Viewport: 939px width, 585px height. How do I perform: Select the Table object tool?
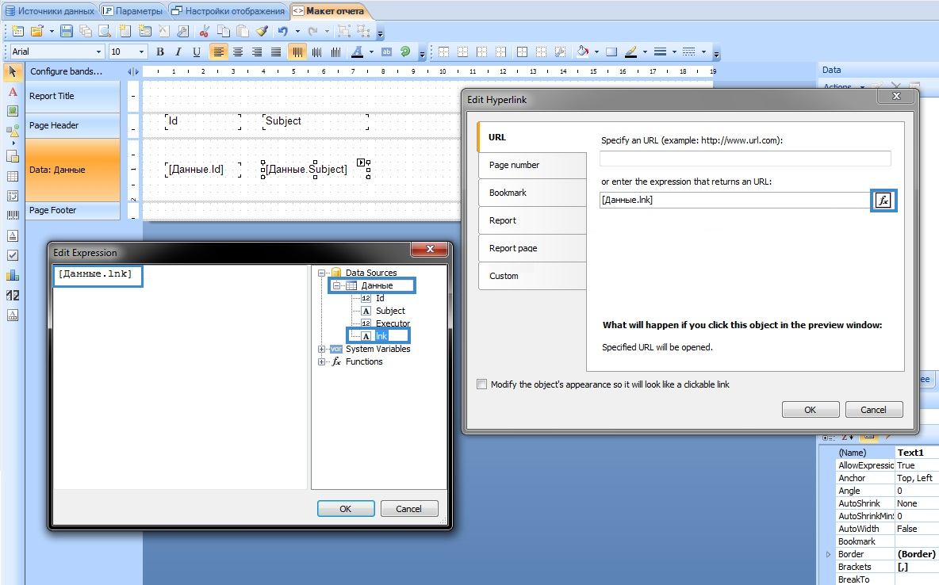13,176
